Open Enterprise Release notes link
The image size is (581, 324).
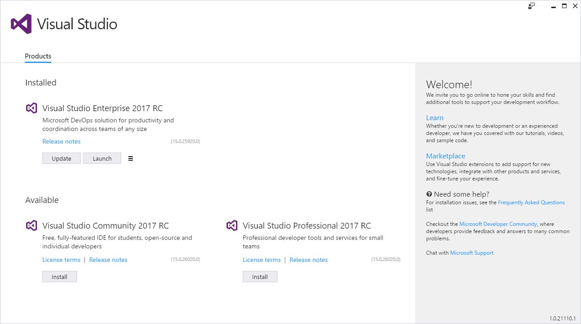coord(61,141)
